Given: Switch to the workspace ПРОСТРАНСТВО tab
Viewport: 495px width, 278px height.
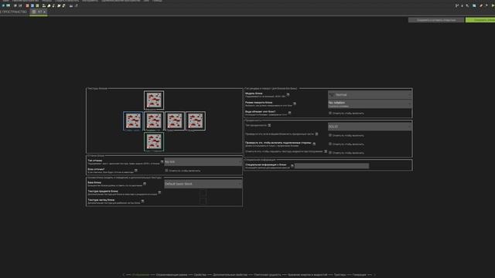Looking at the screenshot, I should click(x=14, y=12).
